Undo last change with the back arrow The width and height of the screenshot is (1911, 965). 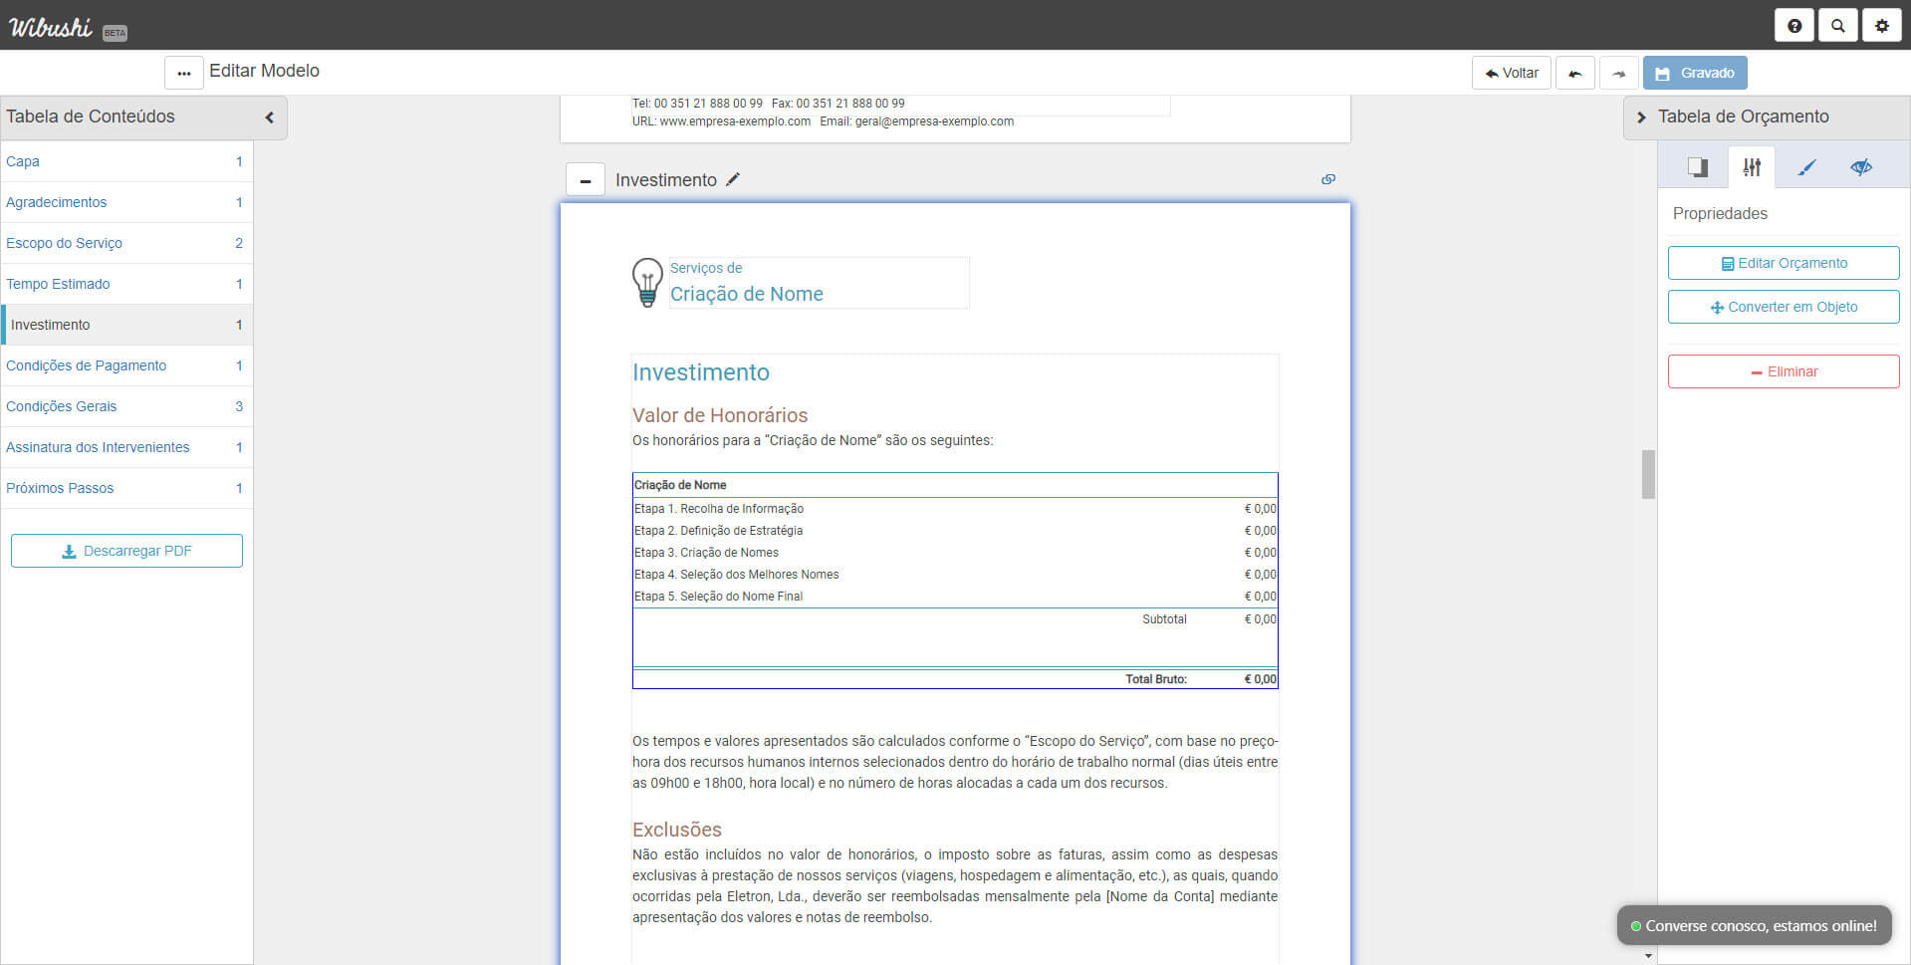[x=1574, y=73]
